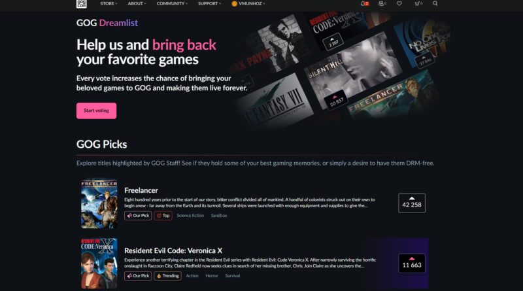The height and width of the screenshot is (291, 523).
Task: Select the Our Pick tag on Freelancer
Action: coord(138,216)
